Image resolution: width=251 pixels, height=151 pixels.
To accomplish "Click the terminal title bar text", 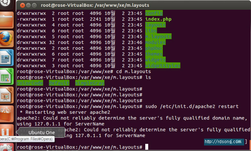I will [x=95, y=5].
